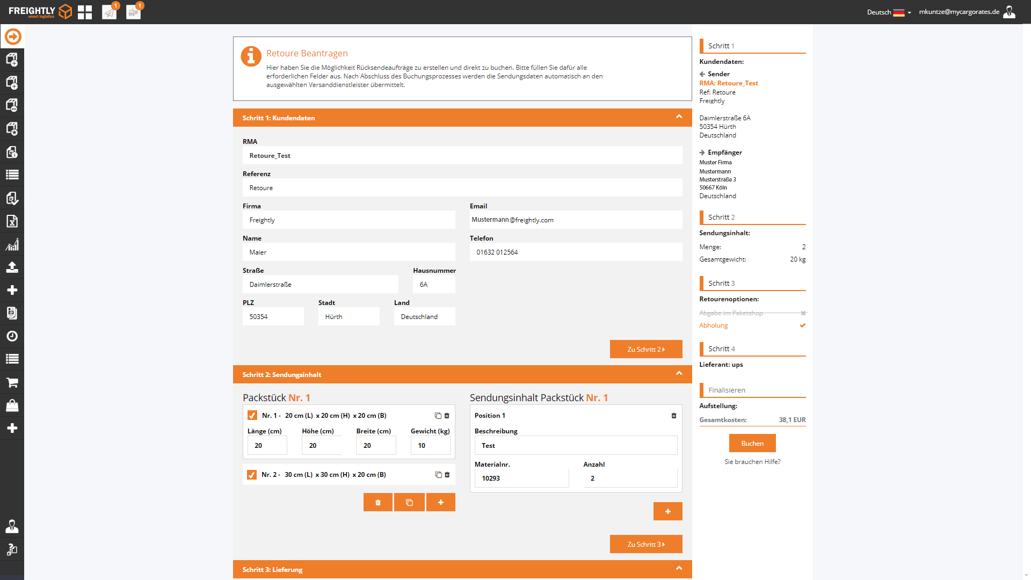This screenshot has width=1031, height=580.
Task: Collapse the Schritt 1: Kundendaten section
Action: point(679,117)
